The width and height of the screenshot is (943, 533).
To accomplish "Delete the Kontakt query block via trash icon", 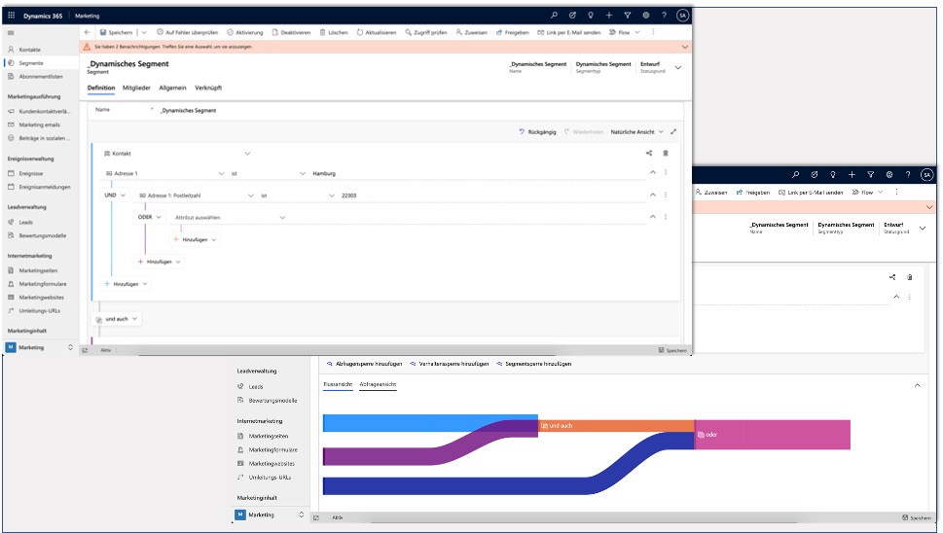I will 666,153.
